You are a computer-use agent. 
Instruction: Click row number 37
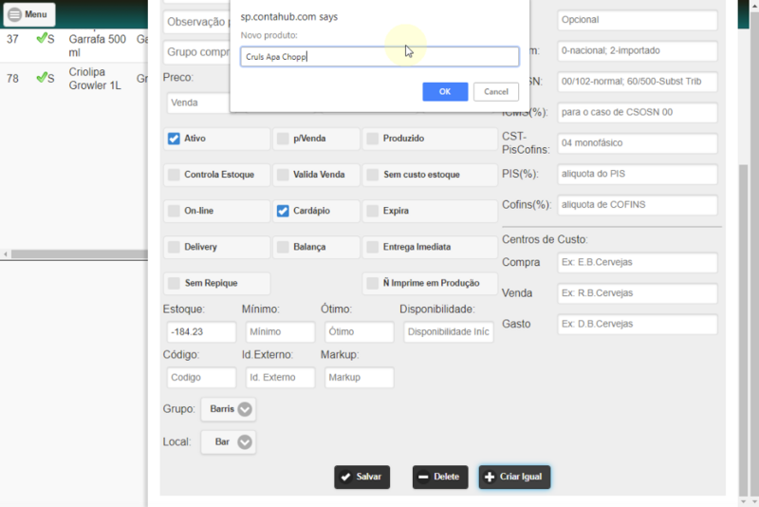[12, 39]
